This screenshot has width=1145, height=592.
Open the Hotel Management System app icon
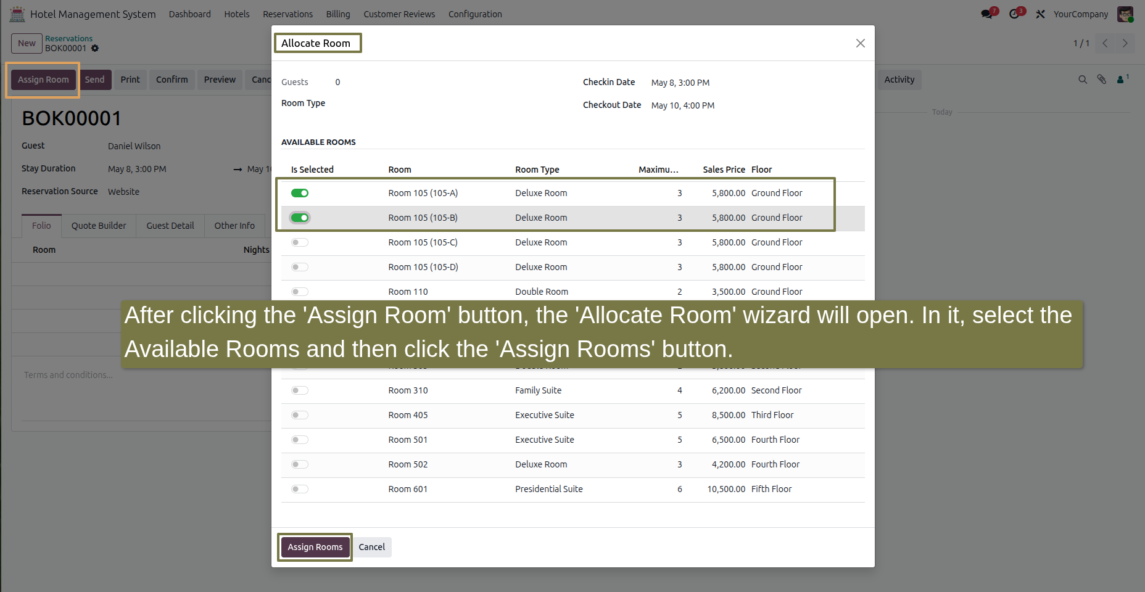point(17,14)
